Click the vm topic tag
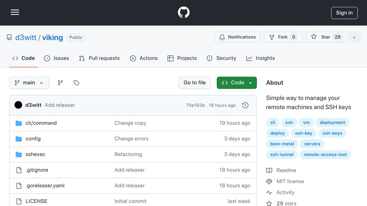The height and width of the screenshot is (206, 367). click(306, 122)
